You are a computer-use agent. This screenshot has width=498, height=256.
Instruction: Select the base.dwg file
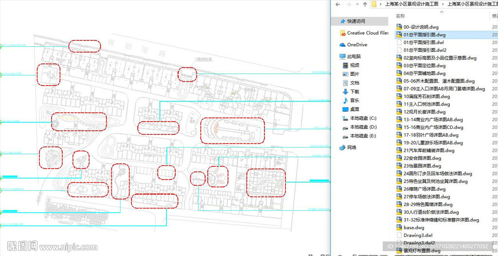pos(413,227)
